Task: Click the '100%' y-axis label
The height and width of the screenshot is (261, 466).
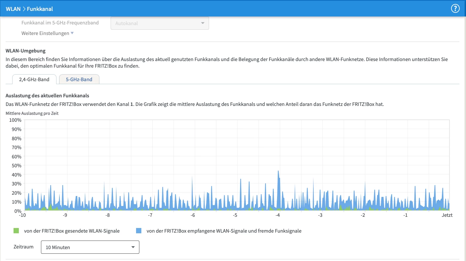Action: tap(15, 120)
